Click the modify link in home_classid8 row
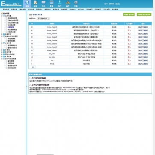 pyautogui.click(x=140, y=27)
